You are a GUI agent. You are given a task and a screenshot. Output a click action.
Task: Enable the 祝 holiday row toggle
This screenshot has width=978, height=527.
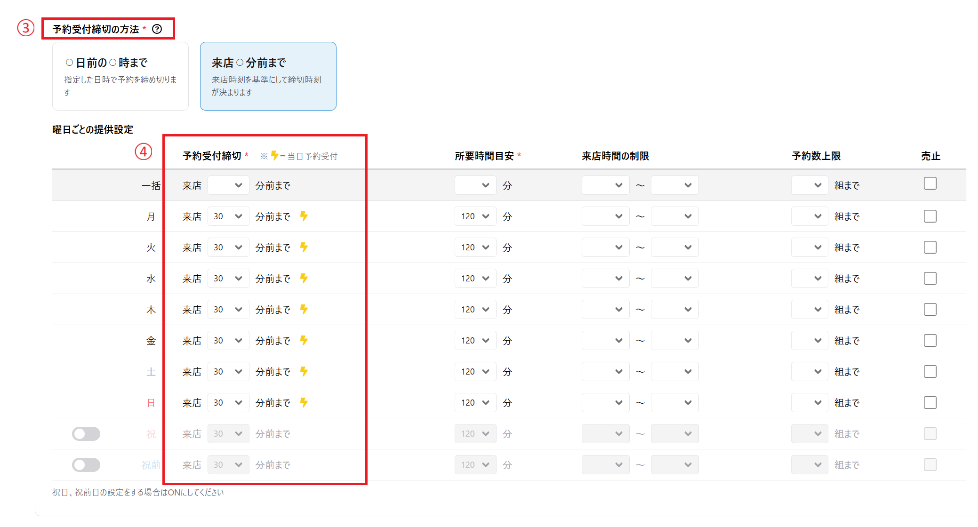(x=86, y=434)
